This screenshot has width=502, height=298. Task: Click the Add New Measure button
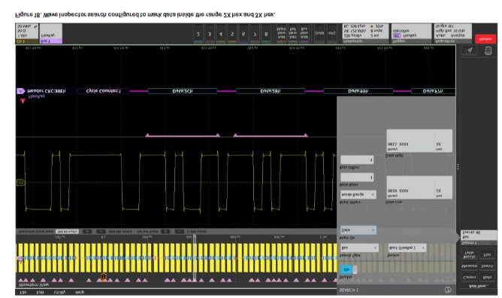coord(470,266)
